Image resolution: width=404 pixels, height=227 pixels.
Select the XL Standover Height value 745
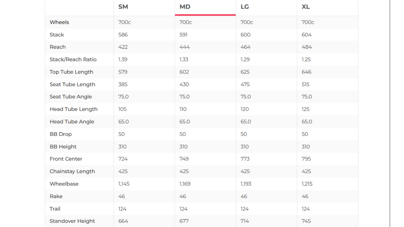pyautogui.click(x=306, y=221)
